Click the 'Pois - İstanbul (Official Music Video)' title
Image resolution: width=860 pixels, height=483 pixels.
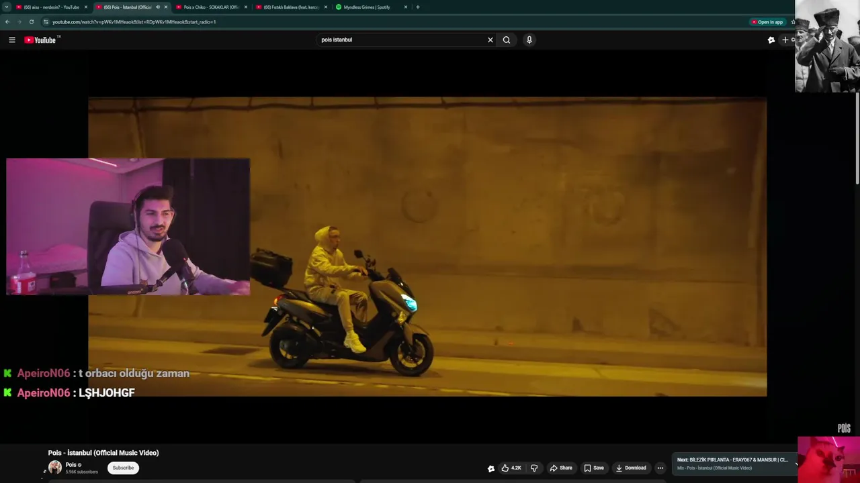[x=103, y=453]
